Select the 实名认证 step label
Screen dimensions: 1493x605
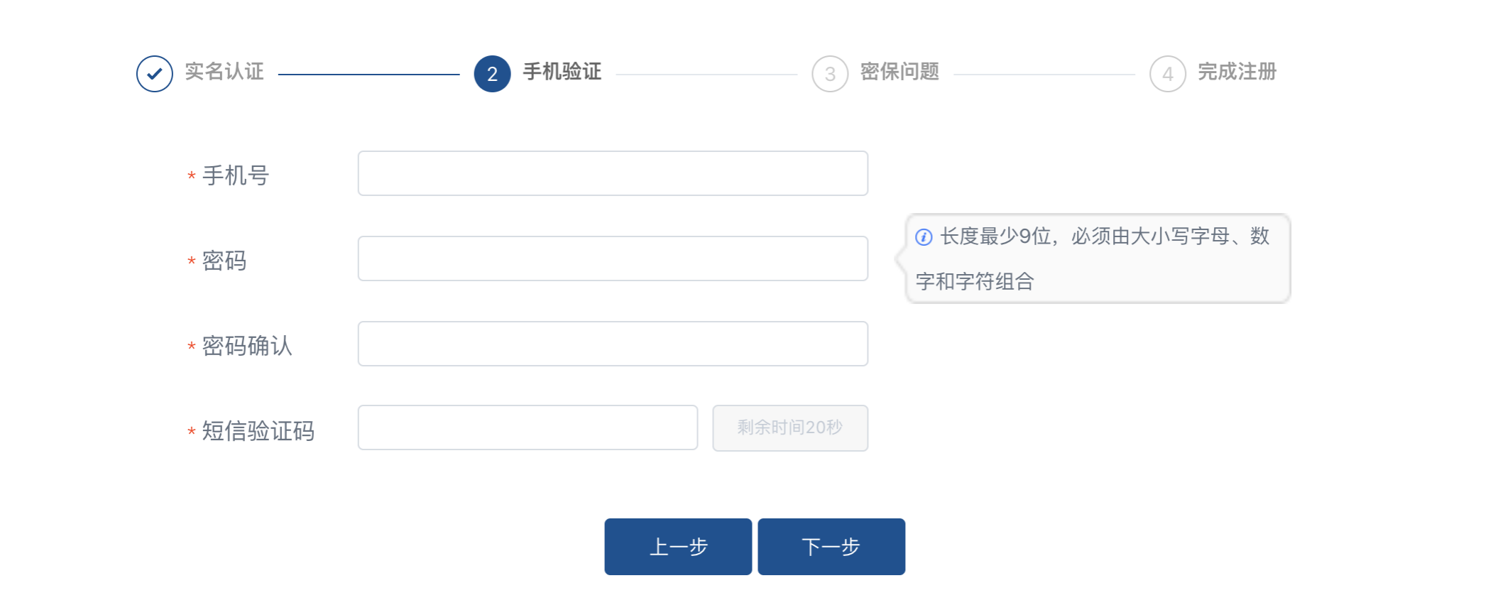coord(224,72)
